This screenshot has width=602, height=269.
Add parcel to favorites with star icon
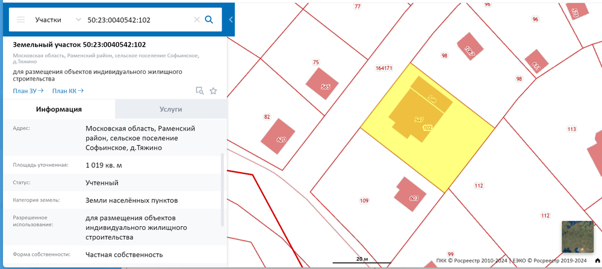pyautogui.click(x=213, y=91)
